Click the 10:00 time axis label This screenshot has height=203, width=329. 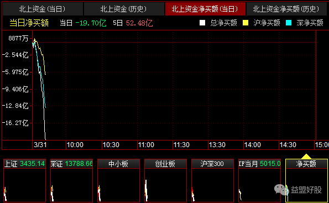pyautogui.click(x=75, y=145)
